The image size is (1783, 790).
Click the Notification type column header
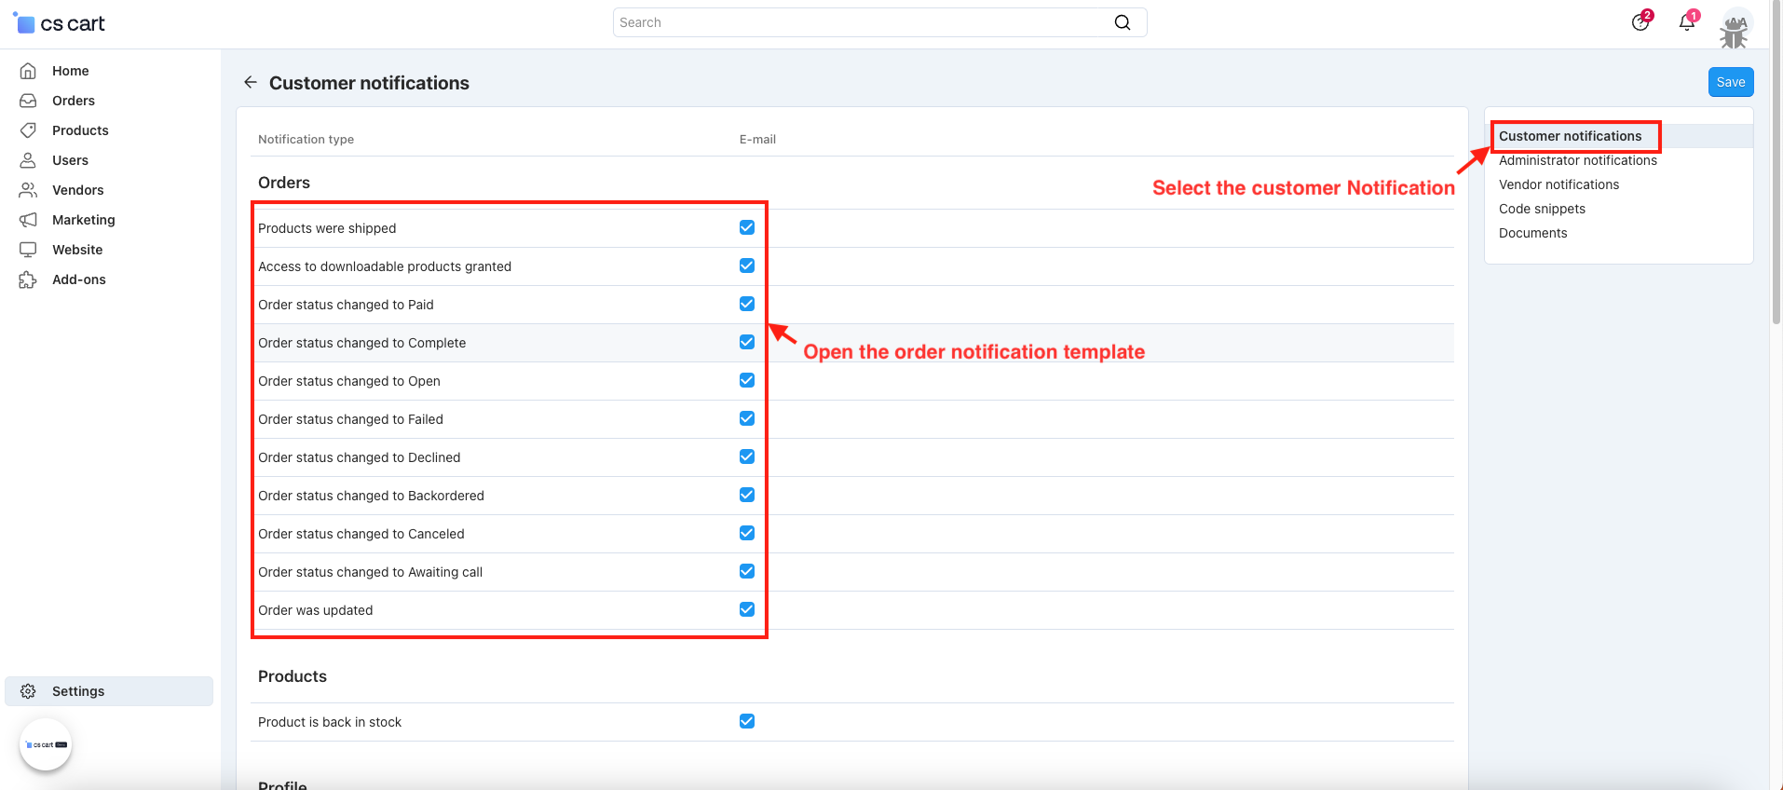pos(306,139)
